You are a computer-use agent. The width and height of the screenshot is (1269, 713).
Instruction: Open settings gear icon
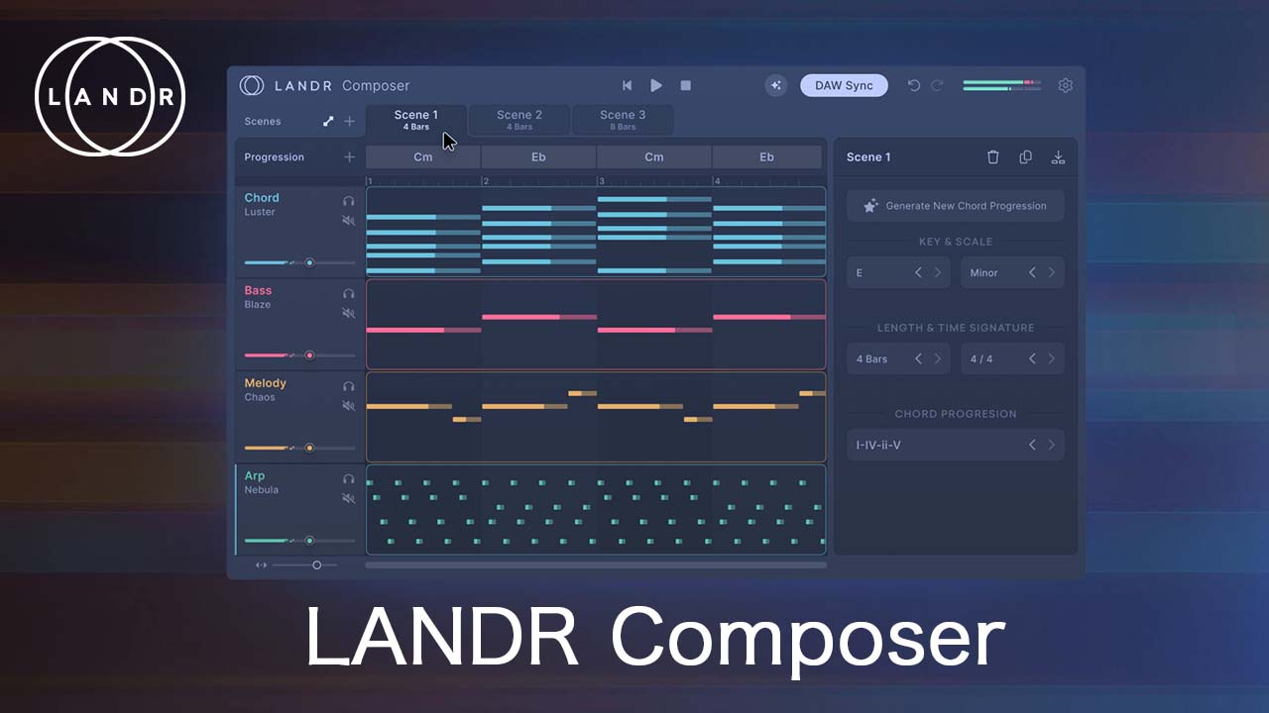point(1066,85)
